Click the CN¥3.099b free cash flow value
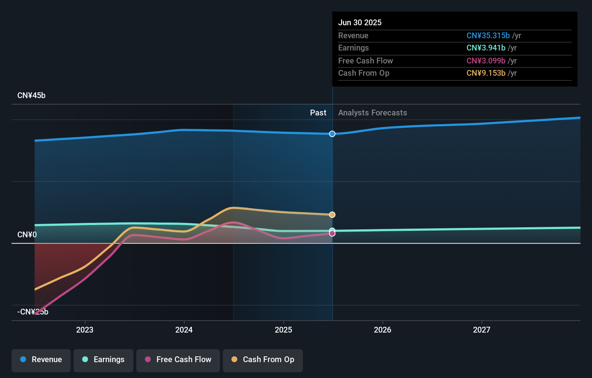Viewport: 592px width, 378px height. [486, 61]
